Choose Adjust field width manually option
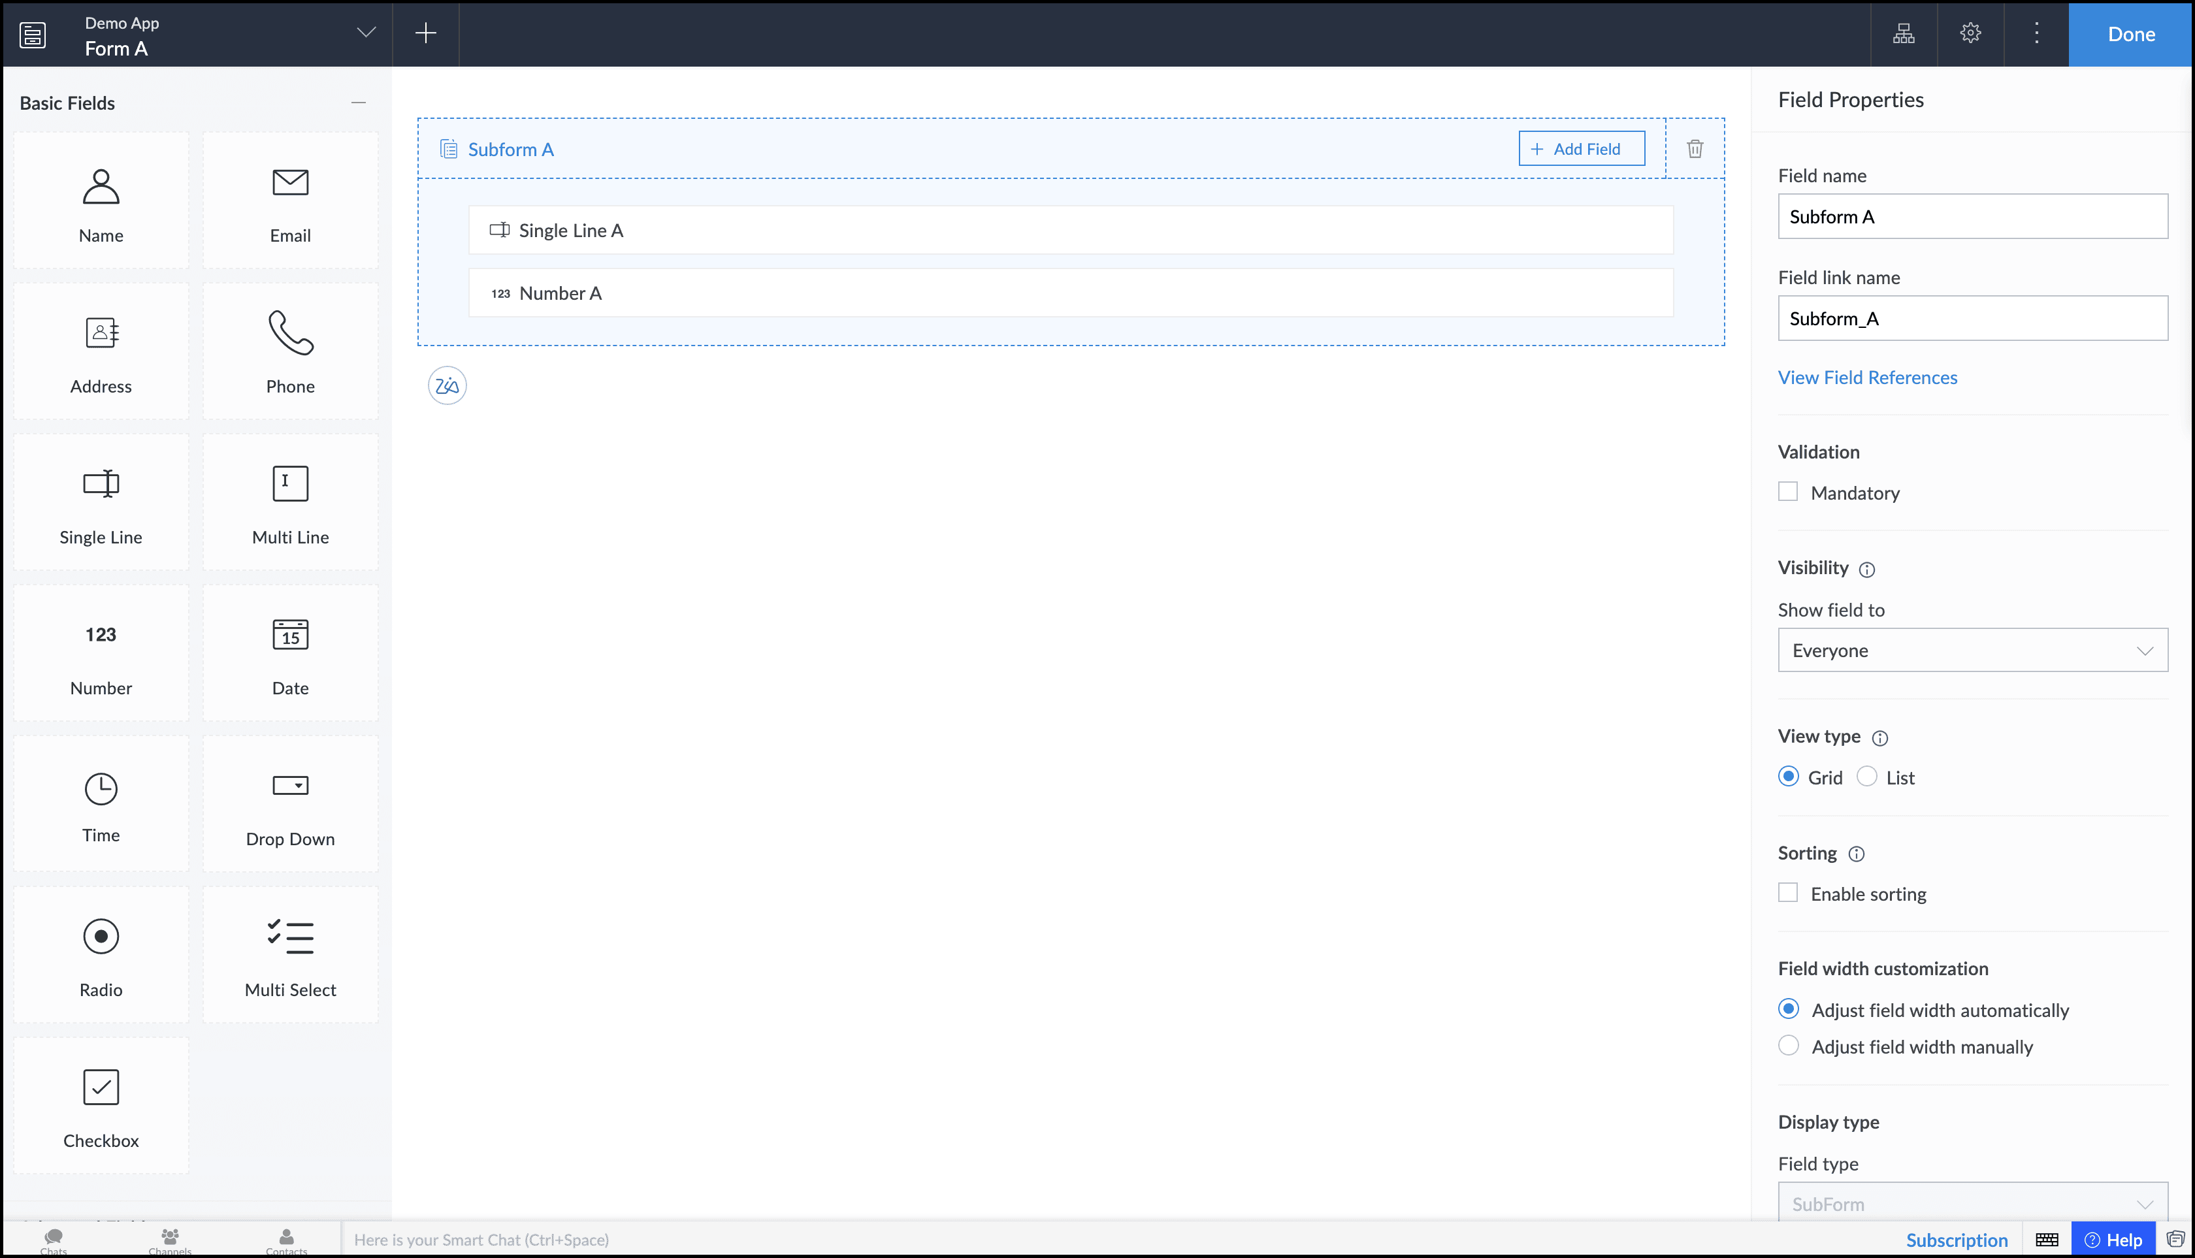 coord(1789,1046)
